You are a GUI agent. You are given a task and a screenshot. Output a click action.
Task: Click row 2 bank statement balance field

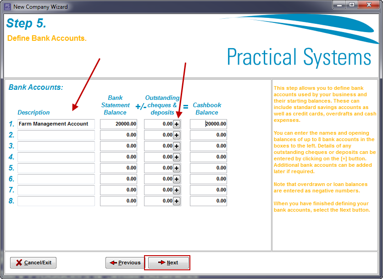[x=118, y=135]
